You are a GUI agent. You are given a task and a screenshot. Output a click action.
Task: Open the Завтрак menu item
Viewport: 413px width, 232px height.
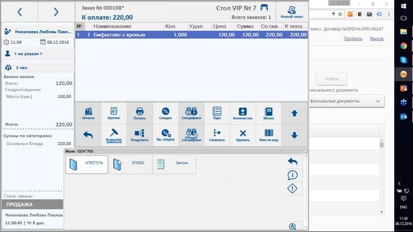(174, 164)
